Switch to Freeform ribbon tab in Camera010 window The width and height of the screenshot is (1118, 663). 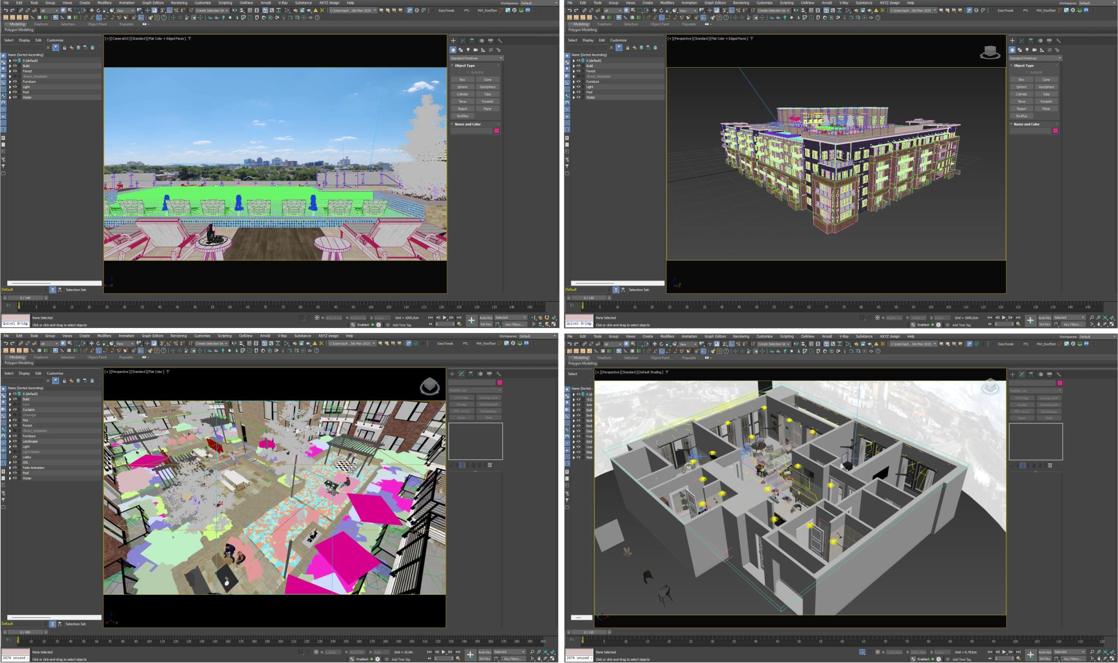point(41,24)
